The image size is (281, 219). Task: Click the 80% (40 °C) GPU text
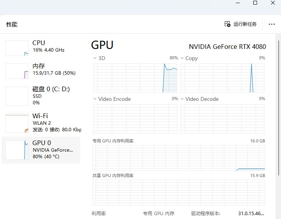(x=46, y=157)
